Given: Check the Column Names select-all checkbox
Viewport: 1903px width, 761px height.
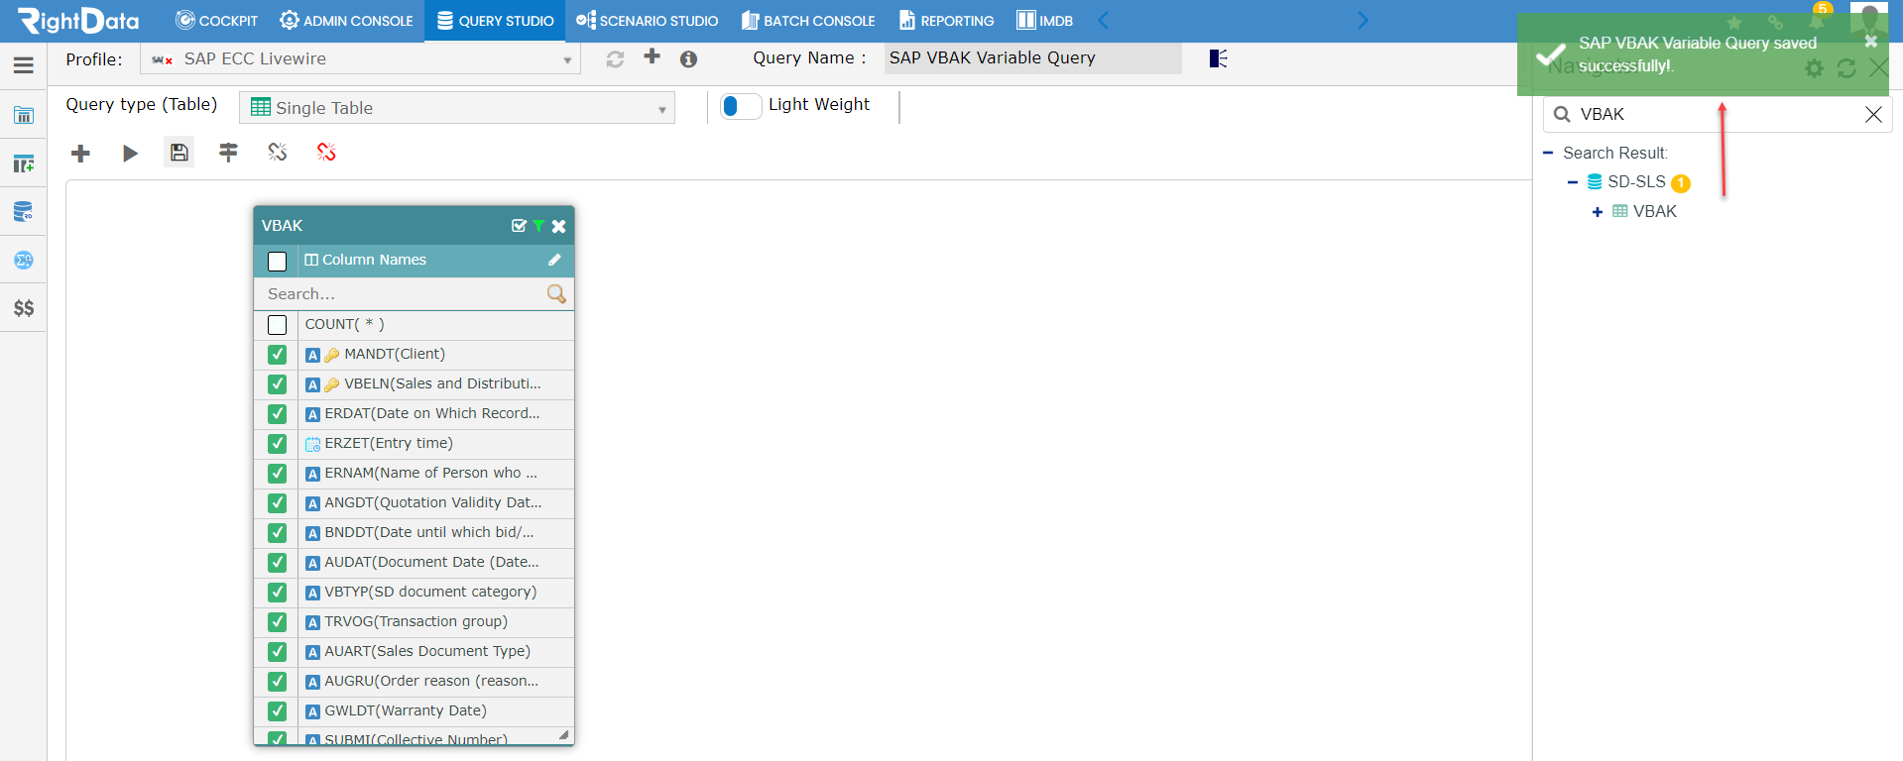Looking at the screenshot, I should (x=278, y=261).
